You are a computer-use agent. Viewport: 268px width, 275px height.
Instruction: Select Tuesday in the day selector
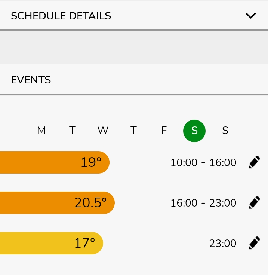pos(72,131)
